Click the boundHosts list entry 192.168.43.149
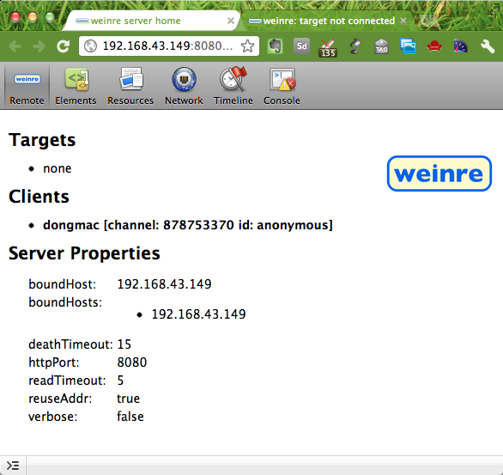This screenshot has width=503, height=475. [x=198, y=314]
